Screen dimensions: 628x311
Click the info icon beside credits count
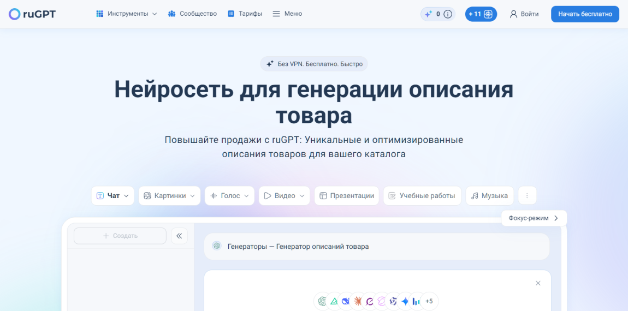click(x=448, y=14)
